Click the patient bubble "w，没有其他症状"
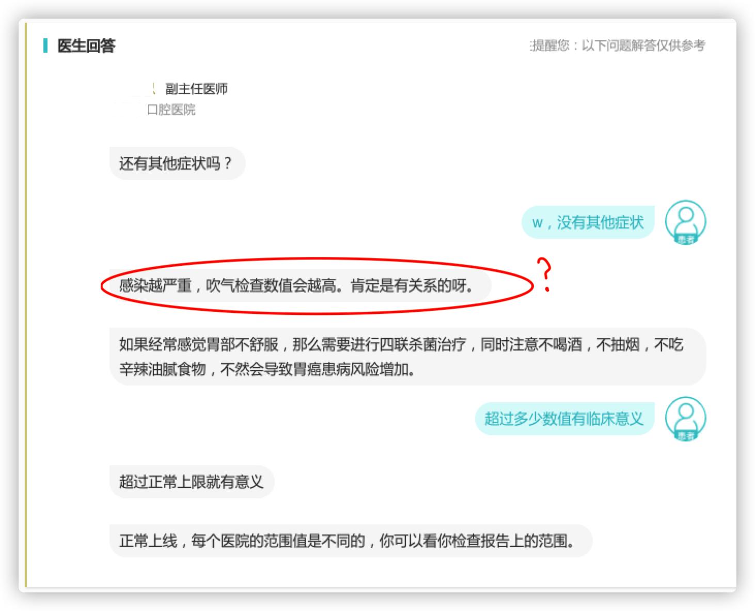The width and height of the screenshot is (755, 611). coord(587,221)
